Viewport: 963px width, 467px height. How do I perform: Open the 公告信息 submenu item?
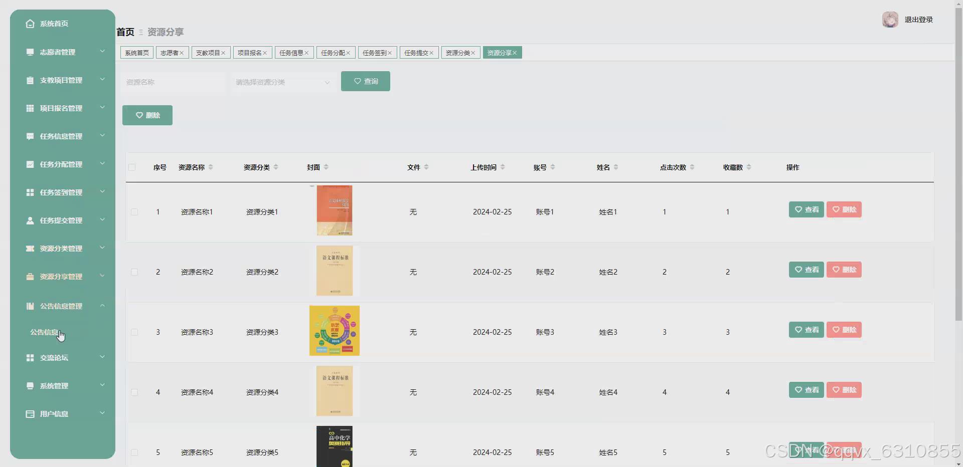coord(44,332)
